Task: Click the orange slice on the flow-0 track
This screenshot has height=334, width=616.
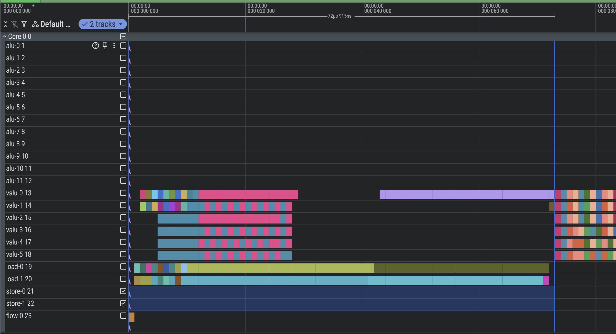Action: coord(131,317)
